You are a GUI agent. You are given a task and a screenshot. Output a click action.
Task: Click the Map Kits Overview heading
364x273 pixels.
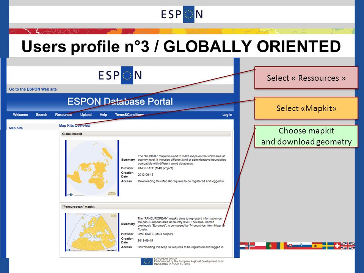coord(75,126)
